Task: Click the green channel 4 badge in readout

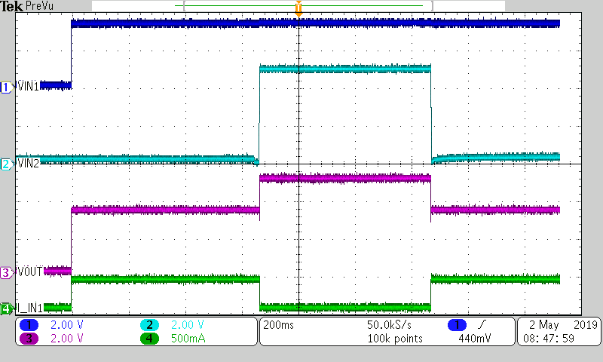Action: [x=149, y=338]
